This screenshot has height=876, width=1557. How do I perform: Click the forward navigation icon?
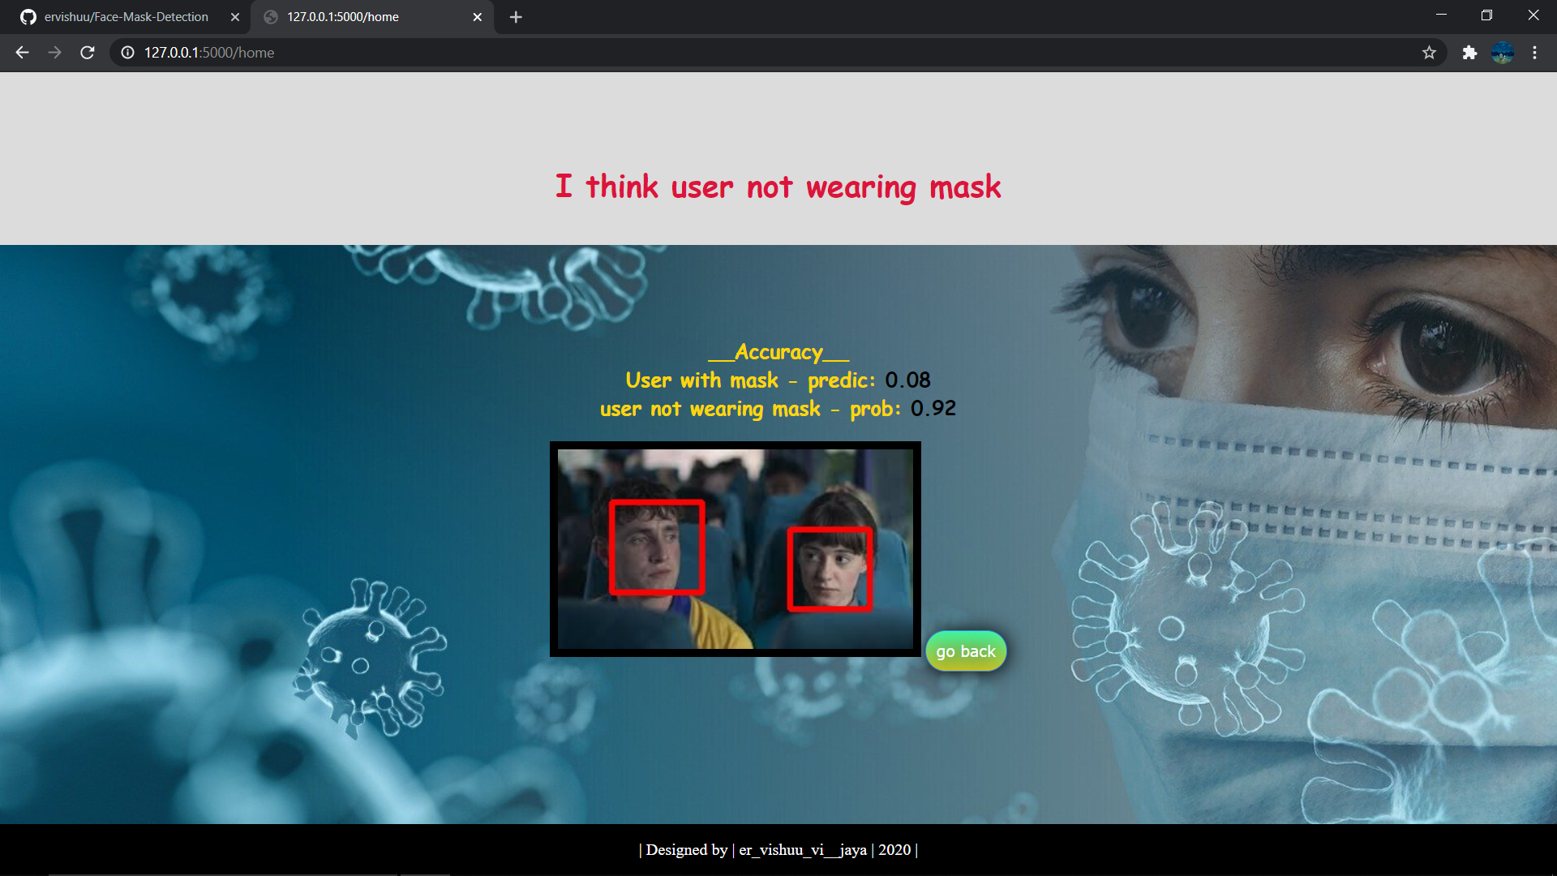tap(54, 52)
